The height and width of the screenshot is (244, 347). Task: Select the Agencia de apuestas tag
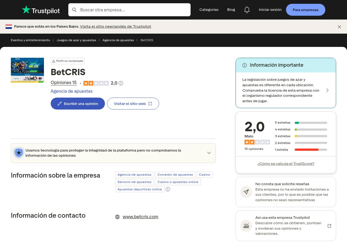(134, 175)
